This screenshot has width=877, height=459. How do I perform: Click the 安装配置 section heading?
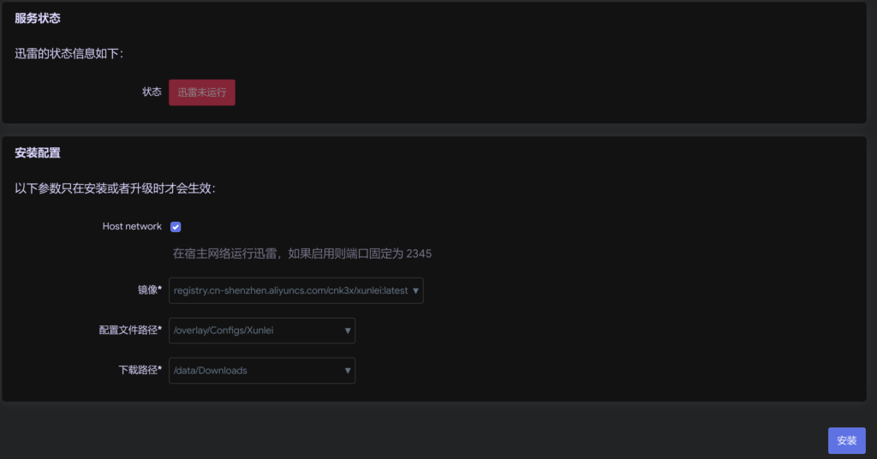click(x=38, y=152)
